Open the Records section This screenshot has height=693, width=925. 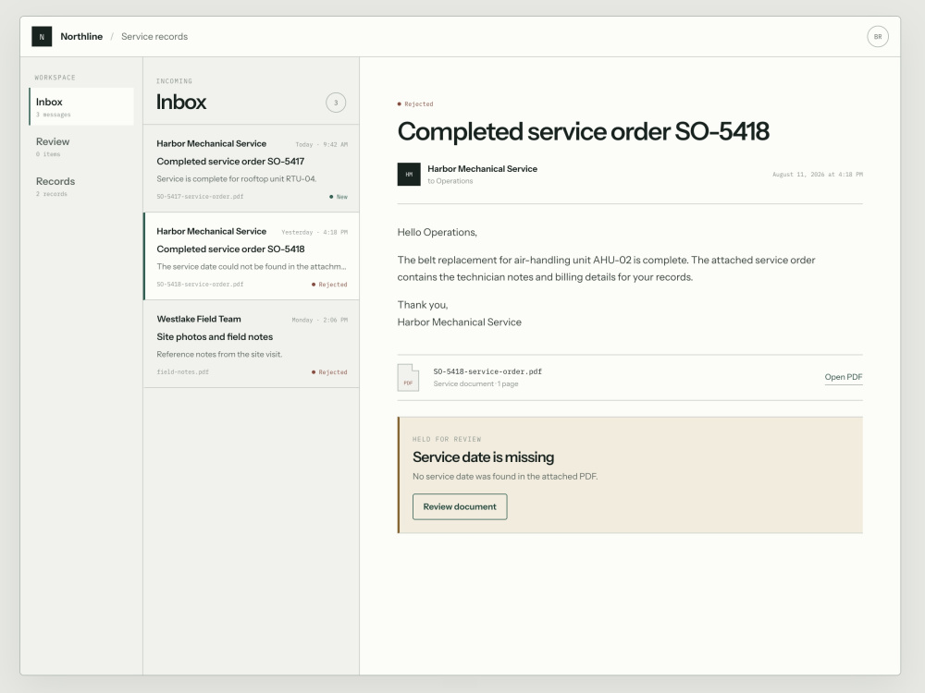click(81, 186)
